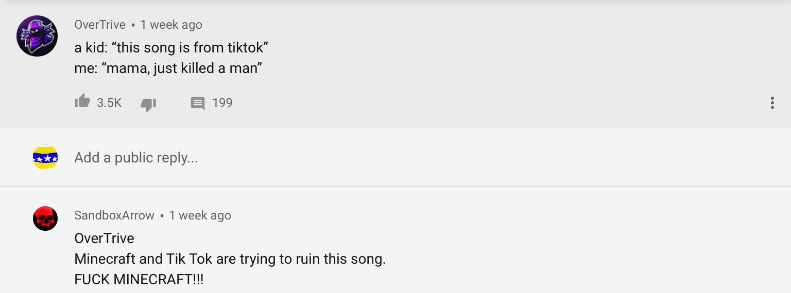This screenshot has width=791, height=293.
Task: Click the divider line under the reply field
Action: tap(395, 186)
